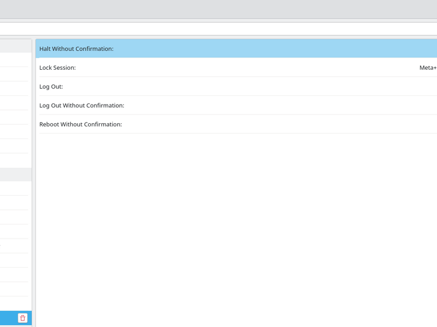
Task: Choose Log Out Without Confirmation row
Action: click(237, 105)
